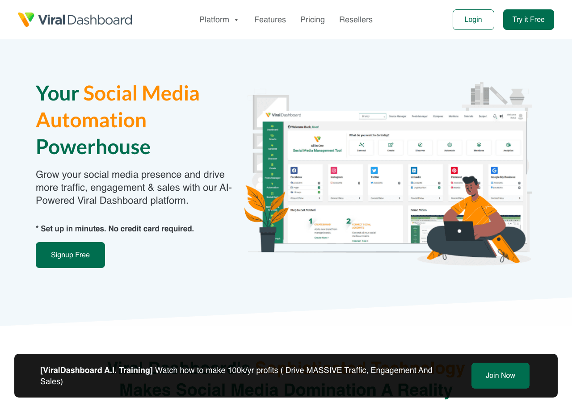Click the 'Set up in minutes' note text
Image resolution: width=572 pixels, height=402 pixels.
coord(115,229)
